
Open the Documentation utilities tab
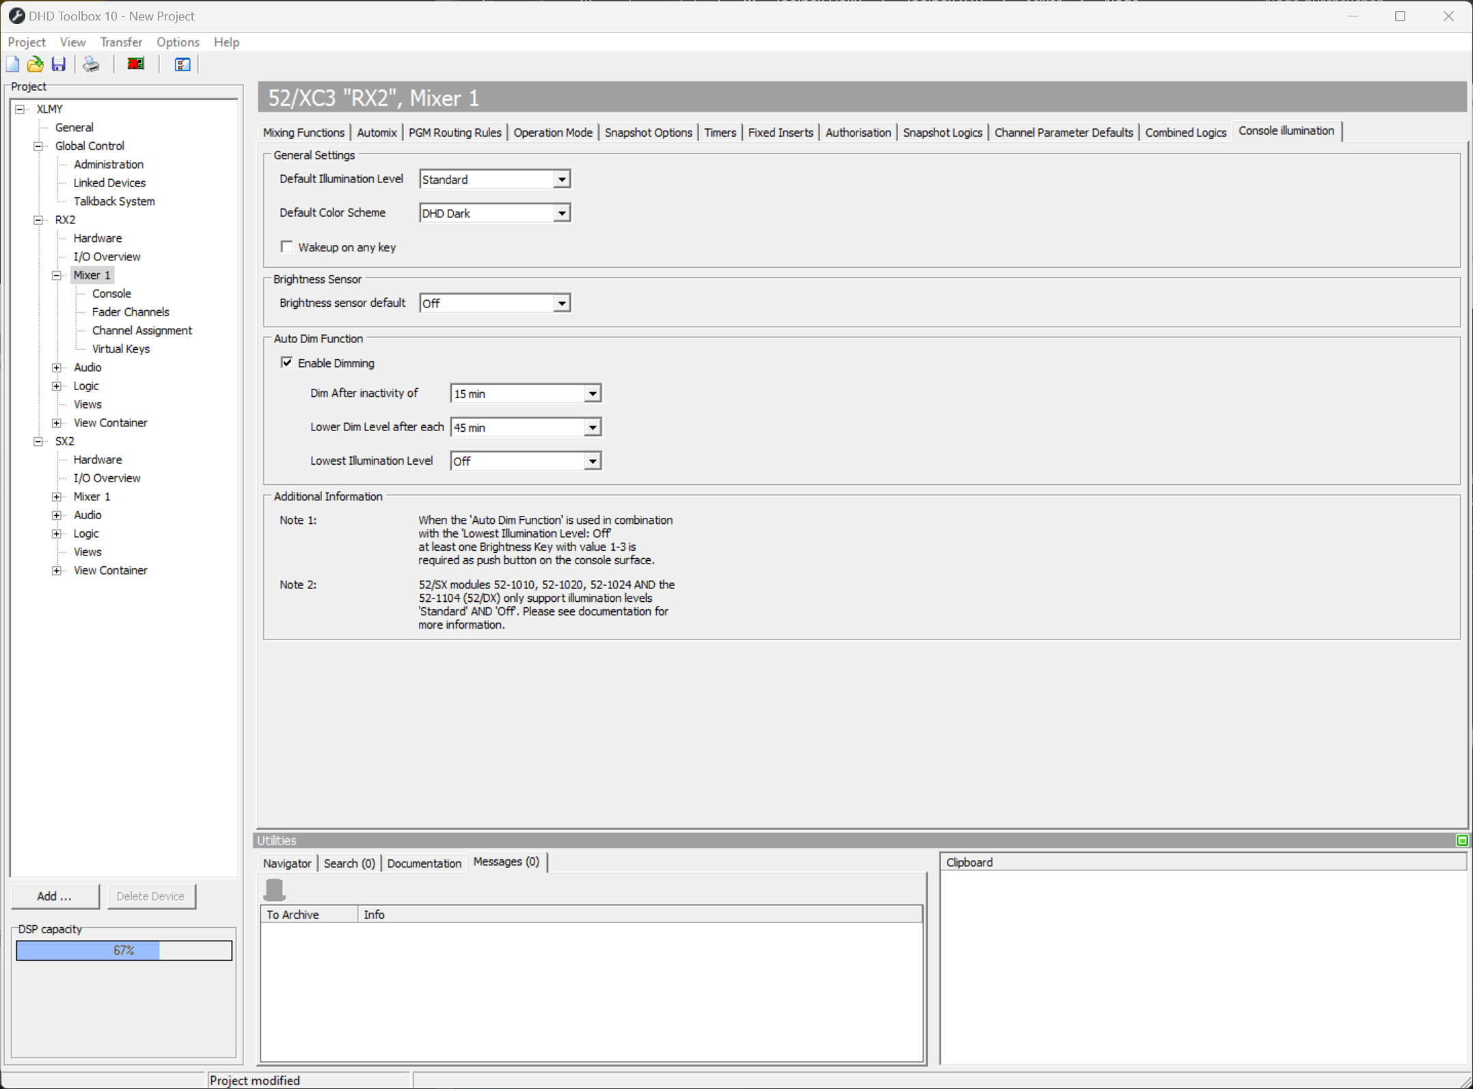[x=424, y=863]
